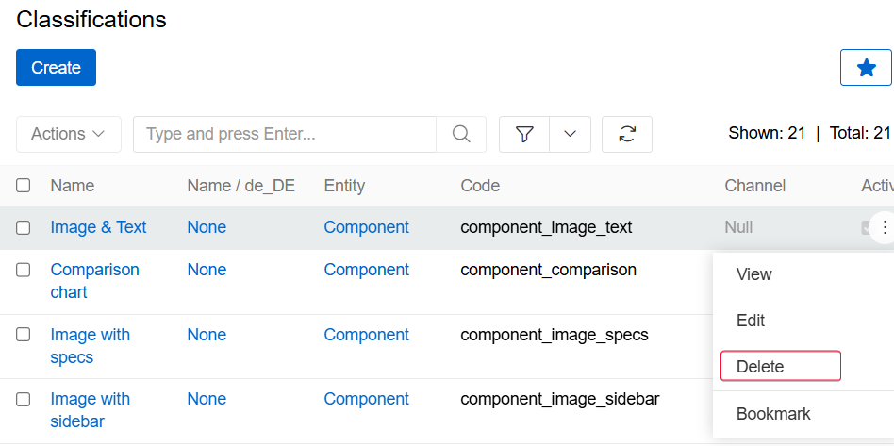
Task: Click three-dot menu on Image & Text row
Action: click(x=884, y=227)
